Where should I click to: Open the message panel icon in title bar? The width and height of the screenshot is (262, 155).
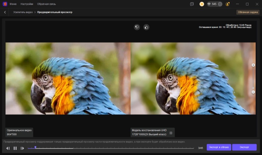[192, 4]
